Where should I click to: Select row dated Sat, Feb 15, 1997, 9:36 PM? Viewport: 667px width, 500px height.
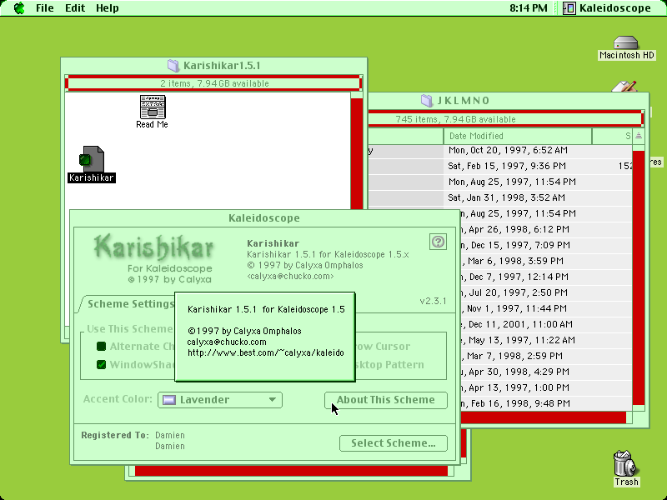click(x=500, y=166)
